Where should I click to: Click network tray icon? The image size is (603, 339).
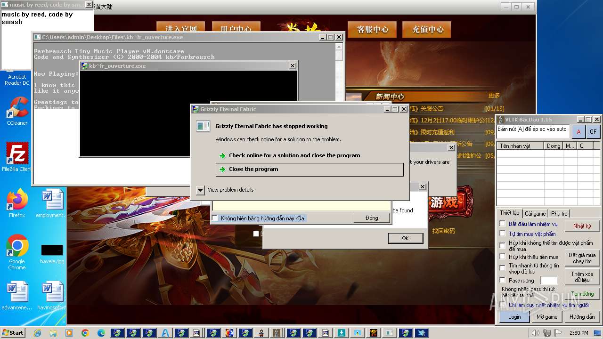[x=546, y=333]
